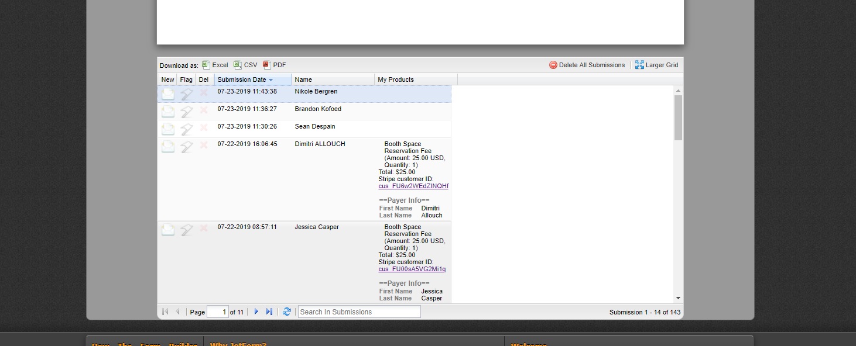This screenshot has height=346, width=856.
Task: Download submissions as PDF
Action: point(275,65)
